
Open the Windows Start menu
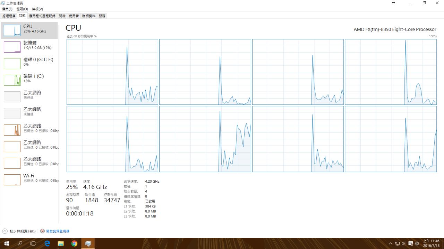click(x=7, y=243)
